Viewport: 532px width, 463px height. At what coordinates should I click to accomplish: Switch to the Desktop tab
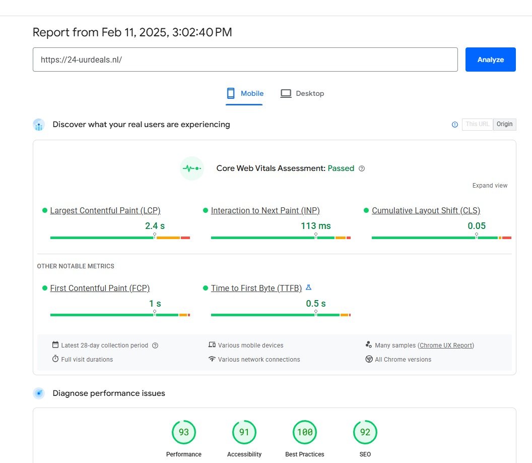(x=302, y=93)
